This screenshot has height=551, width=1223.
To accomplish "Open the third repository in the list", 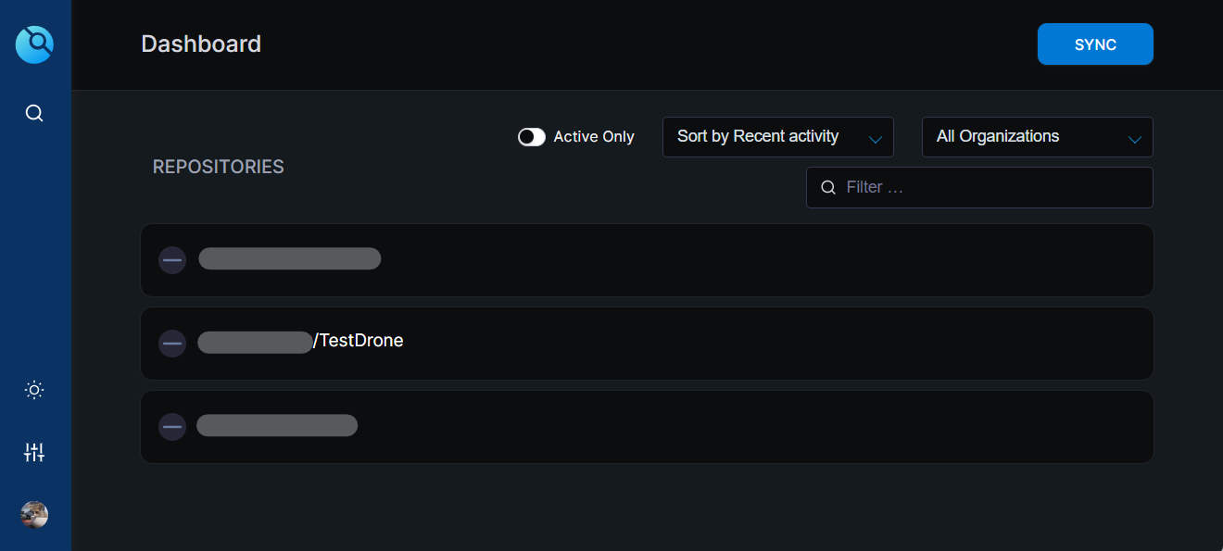I will [647, 427].
